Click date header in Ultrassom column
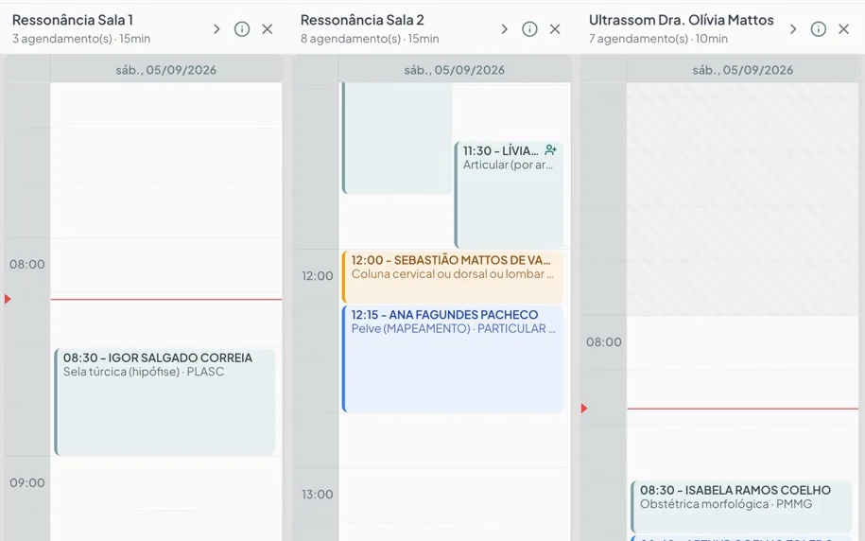Image resolution: width=865 pixels, height=541 pixels. [x=742, y=70]
